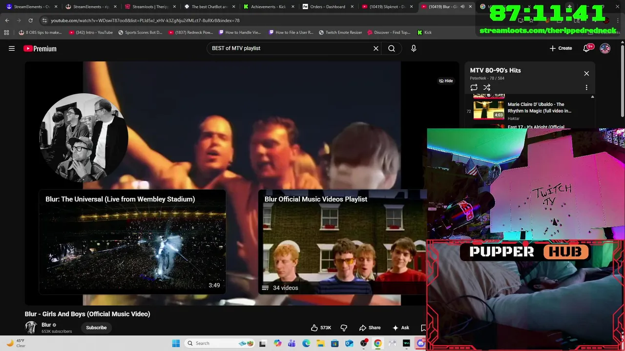Go back in browser history
The width and height of the screenshot is (625, 351).
point(7,20)
